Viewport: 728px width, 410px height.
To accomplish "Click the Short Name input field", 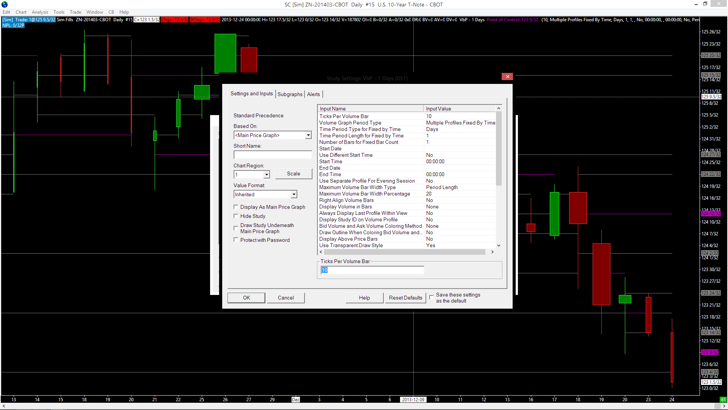I will (272, 155).
